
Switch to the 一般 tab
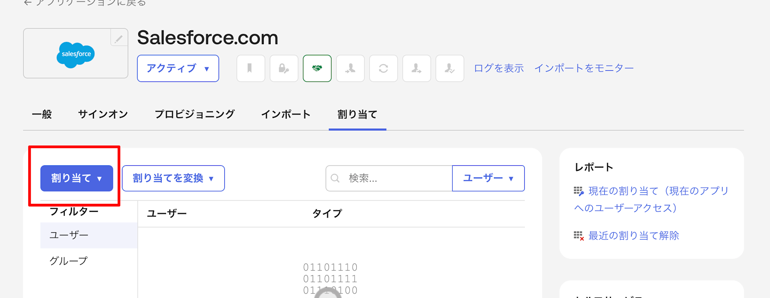(42, 114)
